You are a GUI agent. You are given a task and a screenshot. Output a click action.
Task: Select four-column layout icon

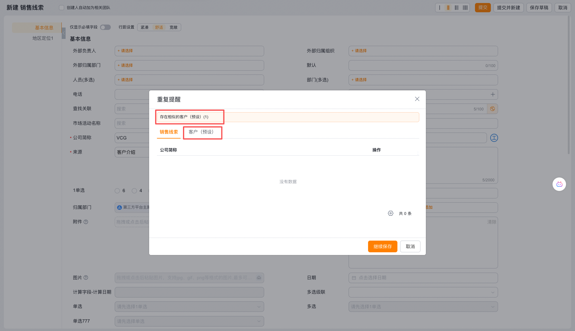(465, 8)
